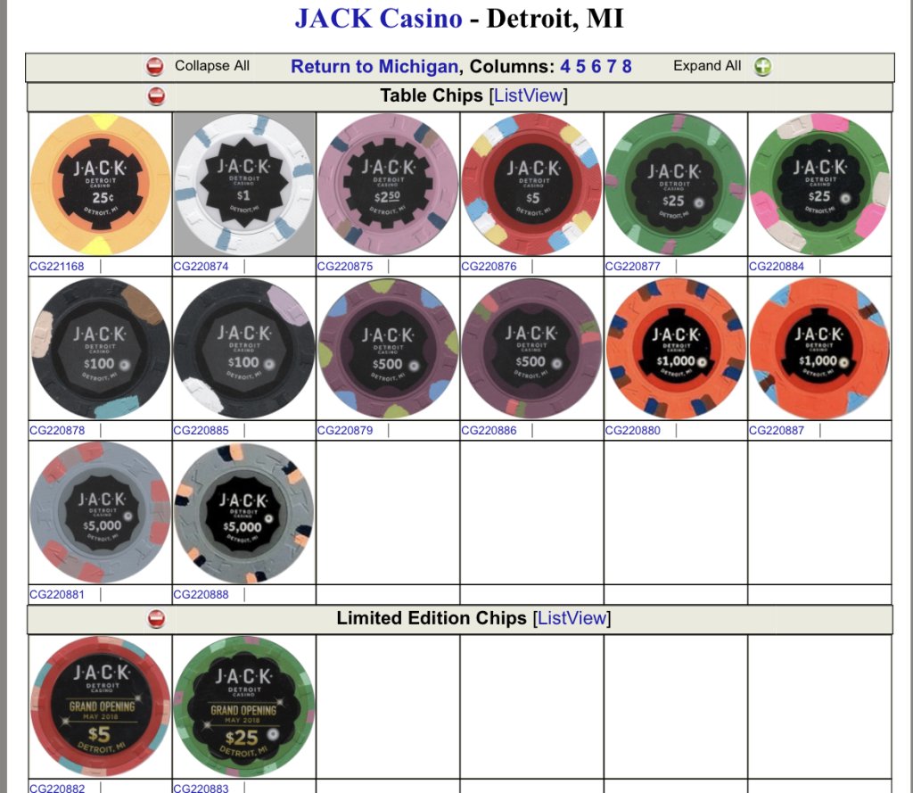Viewport: 913px width, 793px height.
Task: Follow the Return to Michigan link
Action: click(x=374, y=66)
